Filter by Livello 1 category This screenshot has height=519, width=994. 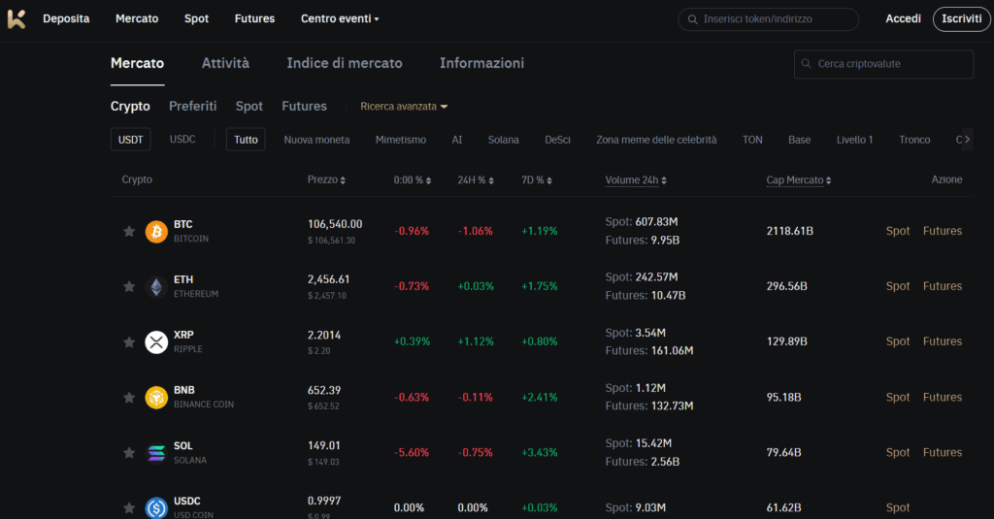854,140
